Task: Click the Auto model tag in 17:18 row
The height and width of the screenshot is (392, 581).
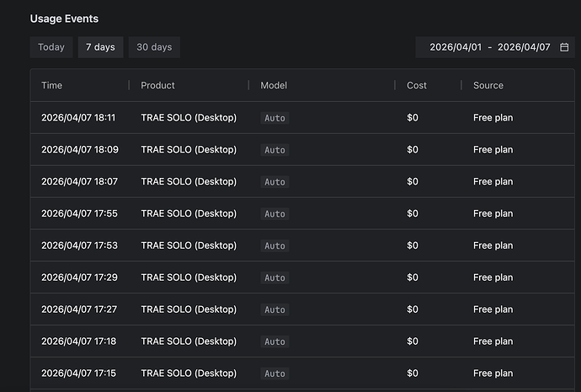Action: [x=275, y=341]
